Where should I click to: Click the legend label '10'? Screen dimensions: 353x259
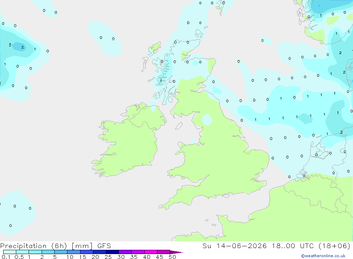(x=70, y=257)
